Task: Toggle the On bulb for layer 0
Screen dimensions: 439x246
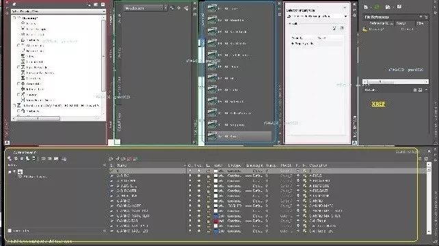Action: pyautogui.click(x=190, y=170)
